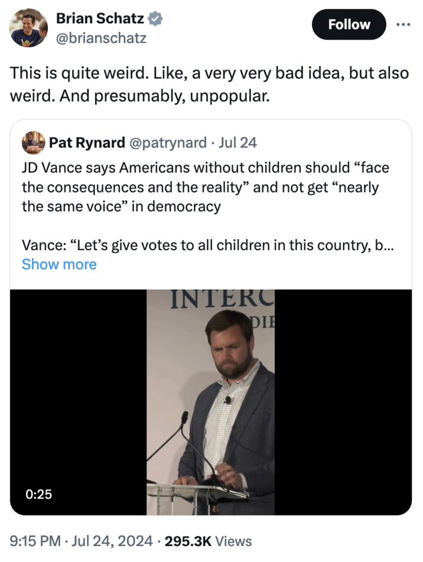Viewport: 423px width, 562px height.
Task: Open the three-dot more options menu
Action: tap(403, 24)
